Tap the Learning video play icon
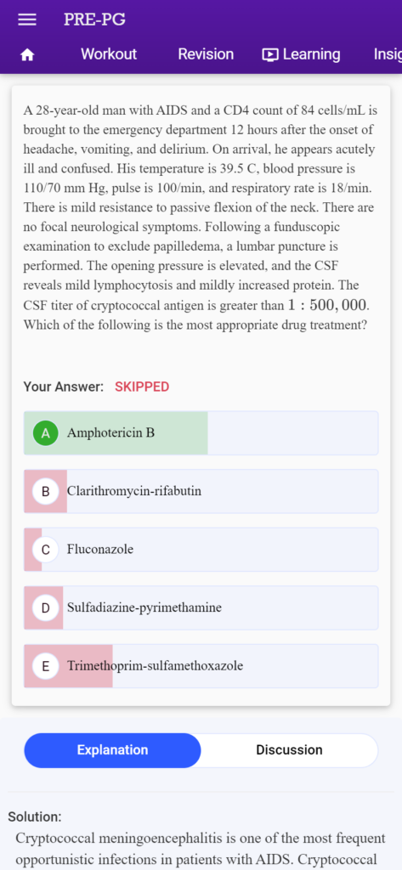 270,54
